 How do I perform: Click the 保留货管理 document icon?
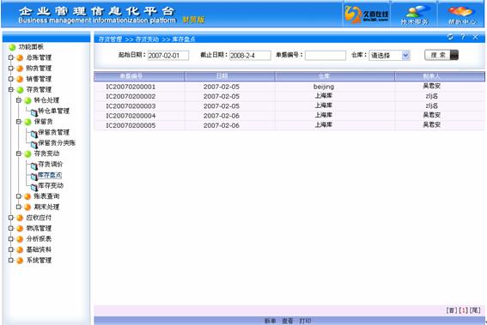pyautogui.click(x=33, y=134)
